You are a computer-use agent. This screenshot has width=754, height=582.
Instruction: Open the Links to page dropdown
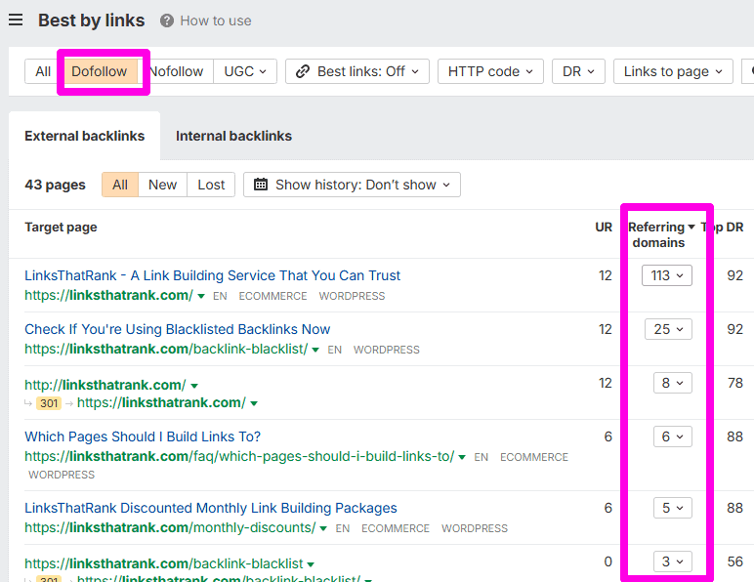pos(673,71)
